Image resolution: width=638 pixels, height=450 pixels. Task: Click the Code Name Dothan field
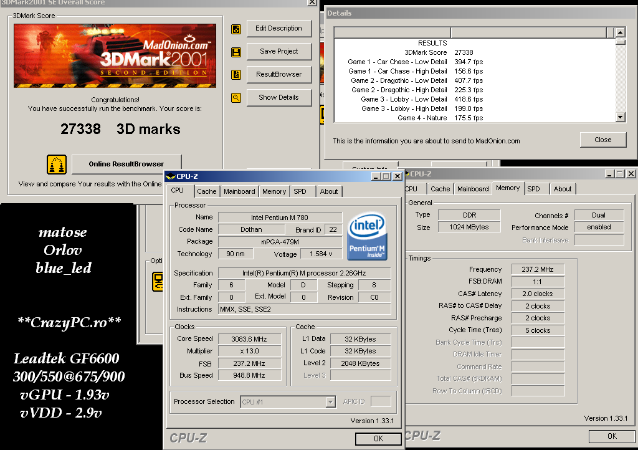point(251,229)
